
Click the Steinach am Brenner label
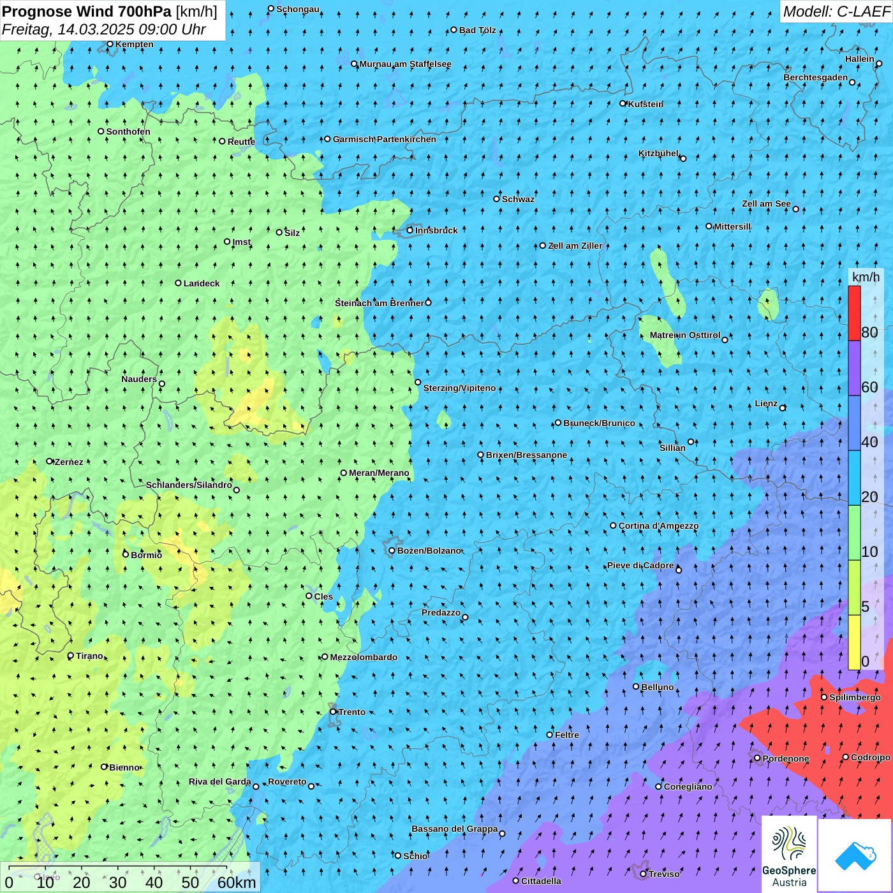(x=380, y=302)
